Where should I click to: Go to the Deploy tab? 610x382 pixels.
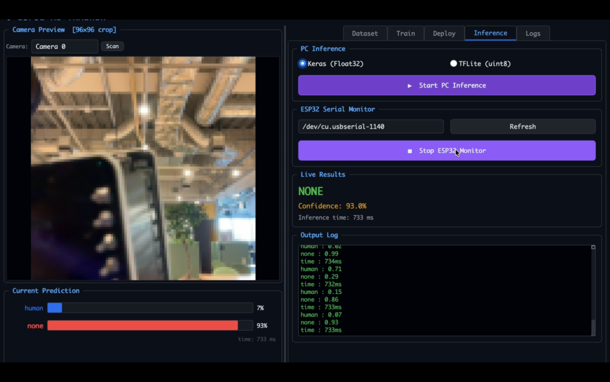pyautogui.click(x=444, y=33)
